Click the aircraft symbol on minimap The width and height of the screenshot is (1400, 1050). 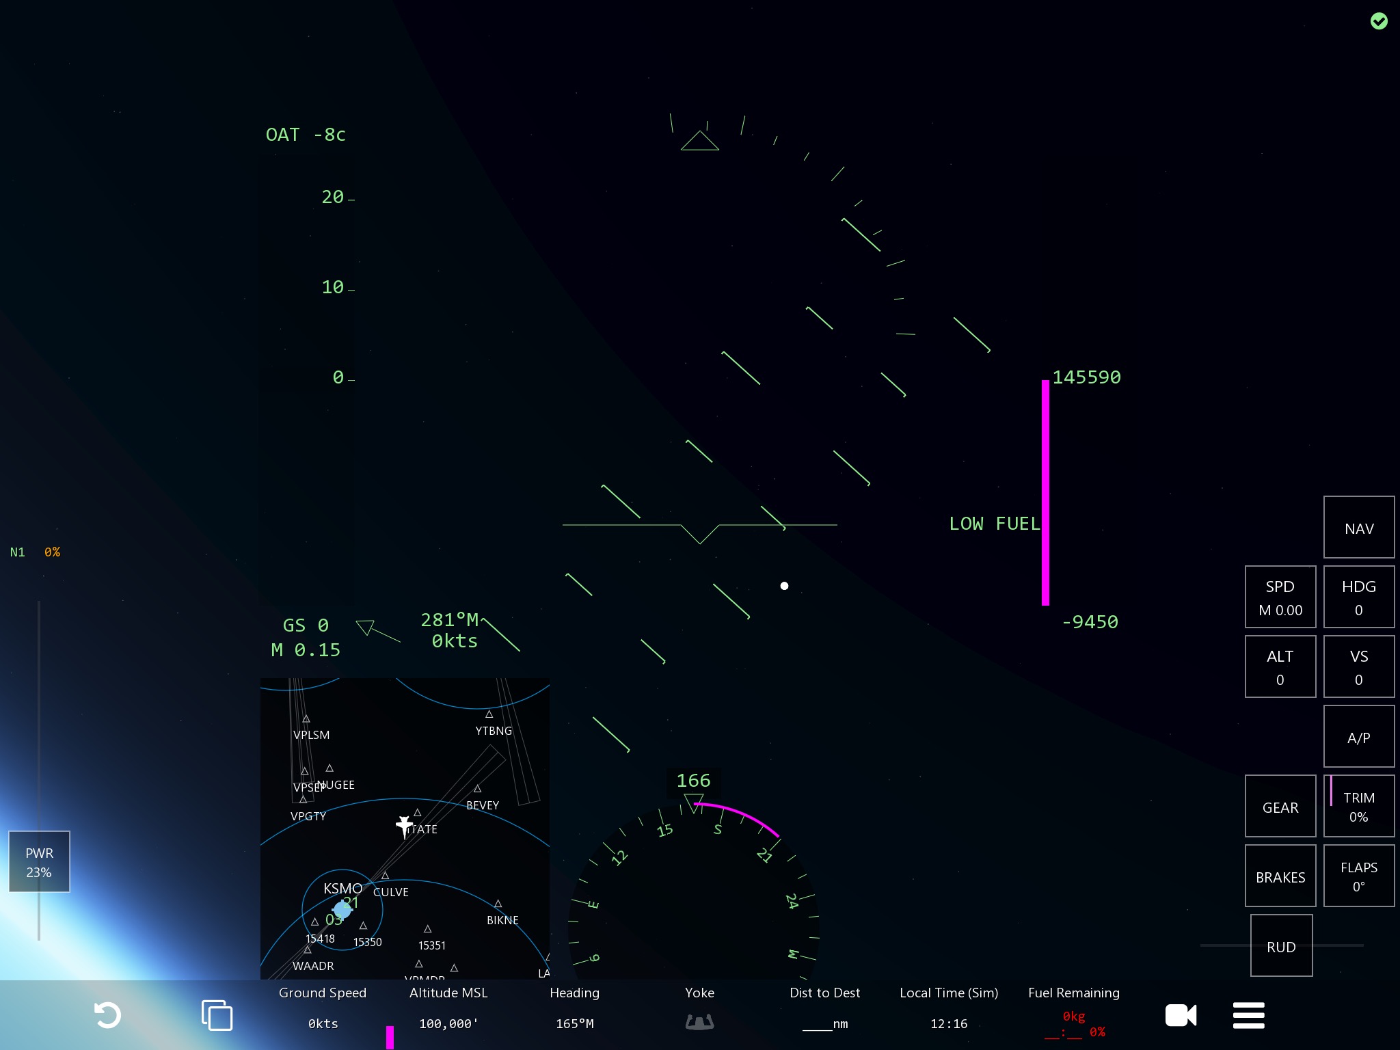tap(404, 825)
